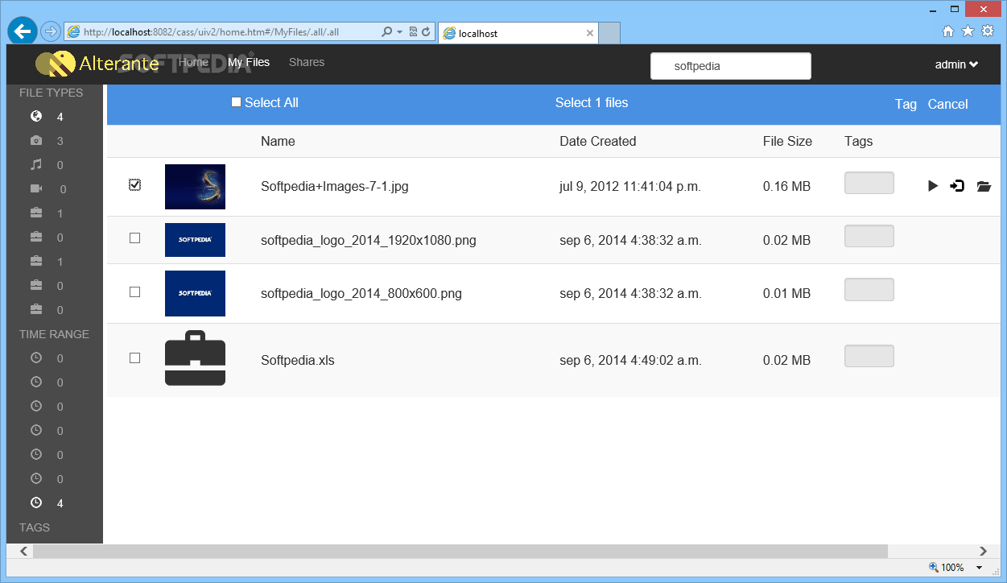
Task: Open zoom level dropdown arrow
Action: pyautogui.click(x=980, y=568)
